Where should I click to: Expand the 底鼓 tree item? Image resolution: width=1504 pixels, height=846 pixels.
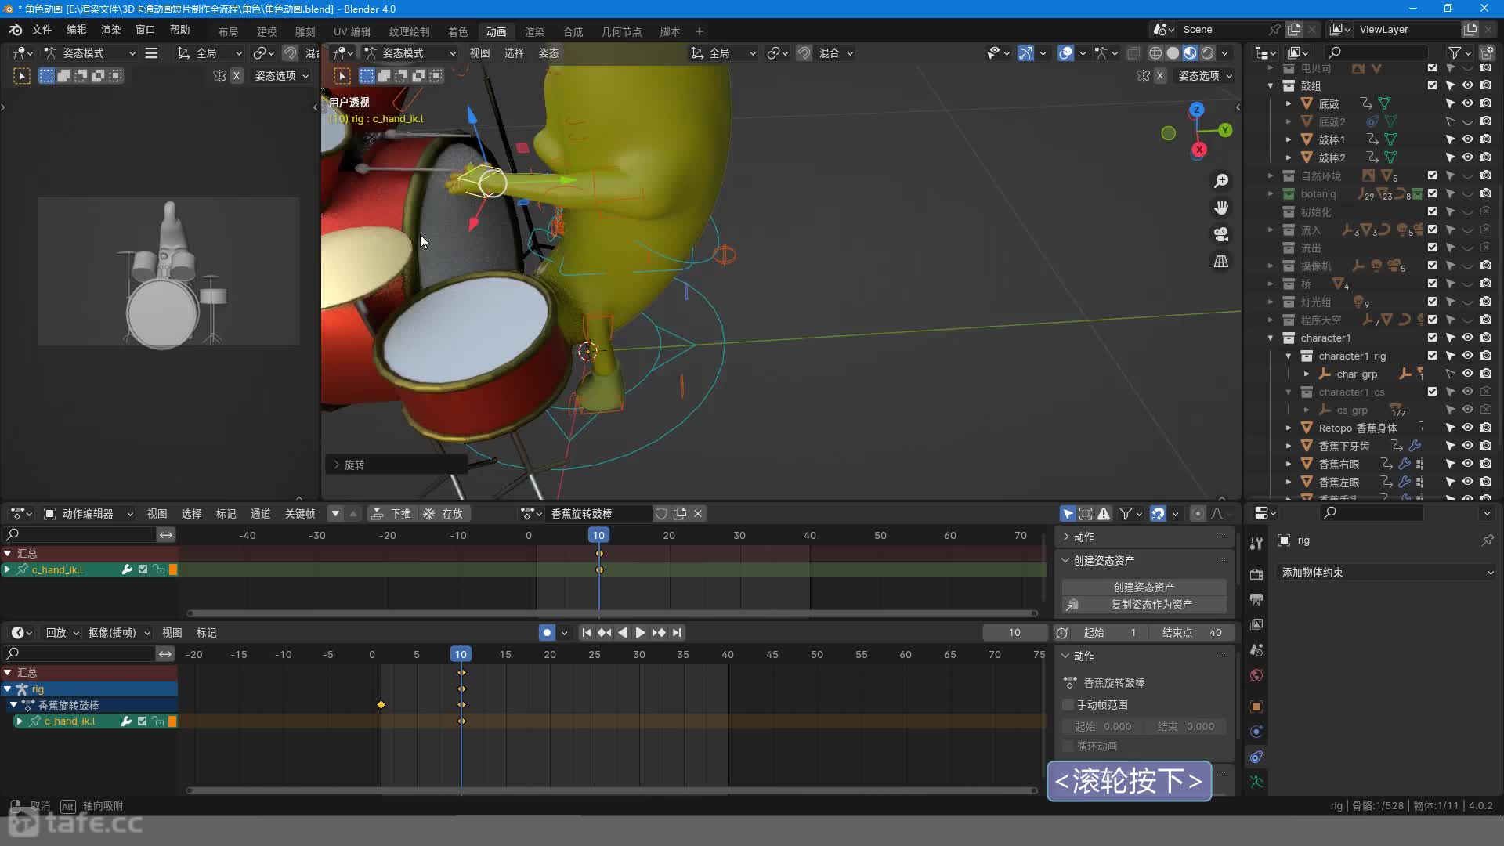(x=1289, y=103)
